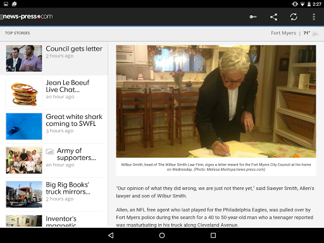324x243 pixels.
Task: Open the Android recent apps button
Action: tap(213, 235)
